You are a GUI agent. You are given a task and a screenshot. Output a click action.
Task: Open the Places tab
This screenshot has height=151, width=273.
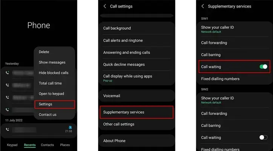65,145
